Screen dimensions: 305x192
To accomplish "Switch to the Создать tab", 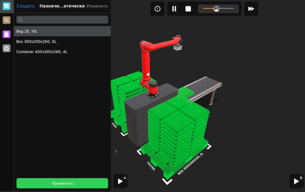I will pyautogui.click(x=26, y=6).
